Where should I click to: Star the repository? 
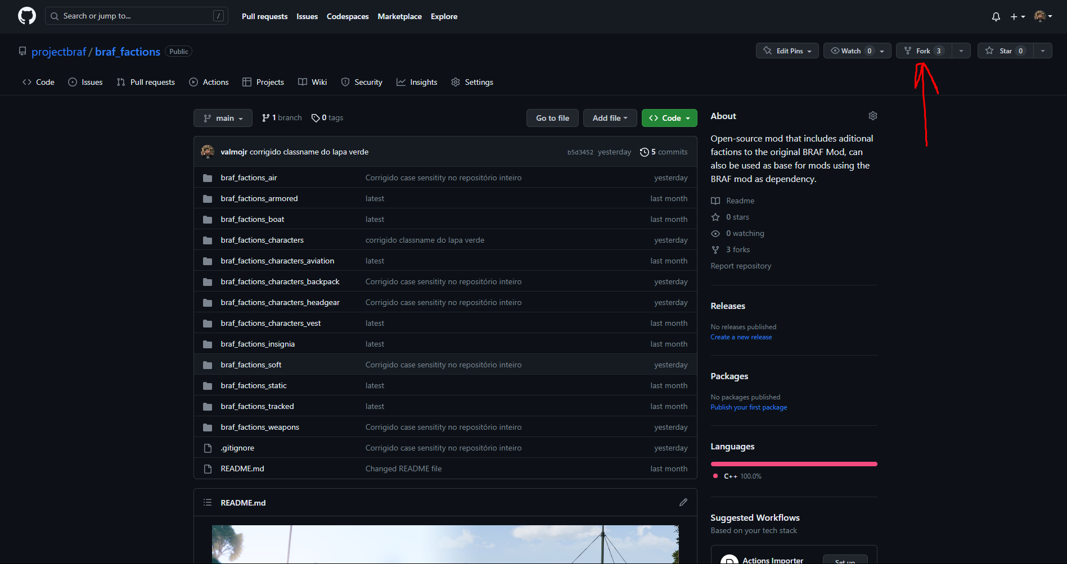(1006, 51)
